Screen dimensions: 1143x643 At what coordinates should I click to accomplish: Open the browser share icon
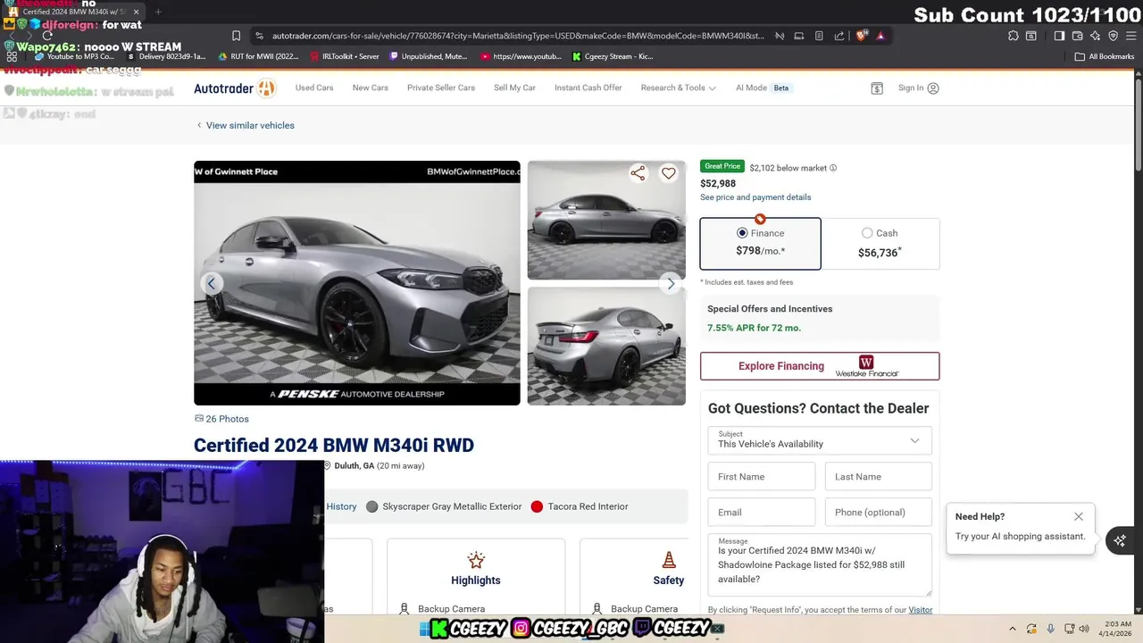[x=839, y=36]
